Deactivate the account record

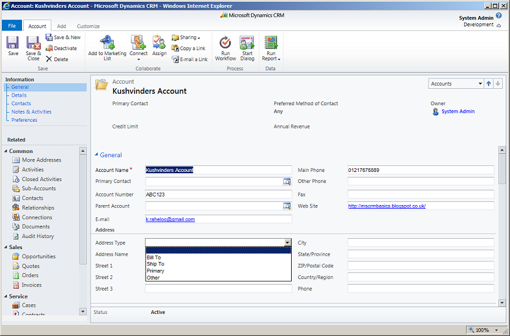(61, 48)
